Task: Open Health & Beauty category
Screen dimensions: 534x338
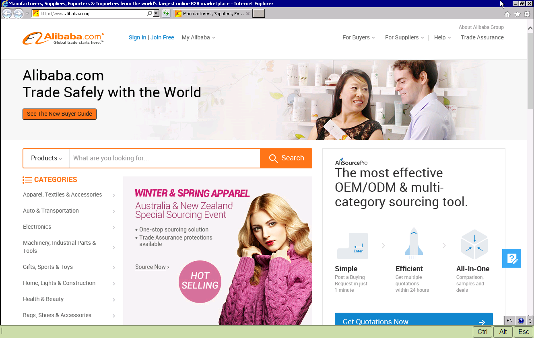Action: [43, 299]
